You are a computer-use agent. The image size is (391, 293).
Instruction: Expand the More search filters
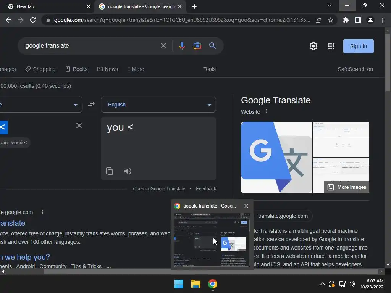click(x=136, y=69)
